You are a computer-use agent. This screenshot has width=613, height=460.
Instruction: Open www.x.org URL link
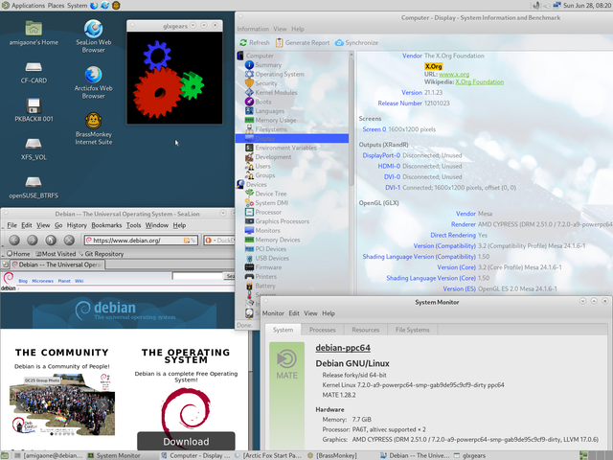[x=454, y=75]
